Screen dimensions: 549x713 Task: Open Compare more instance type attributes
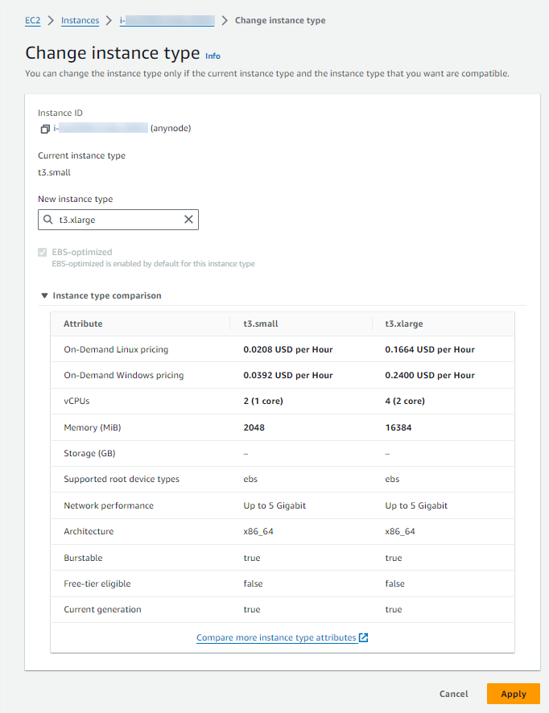click(277, 637)
